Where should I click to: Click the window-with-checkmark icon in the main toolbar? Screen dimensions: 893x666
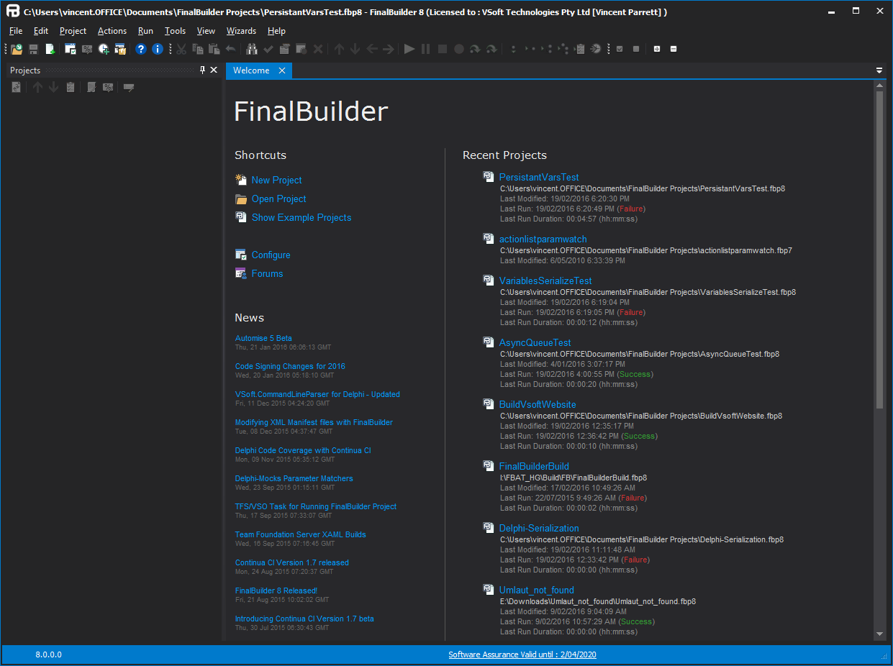click(71, 49)
